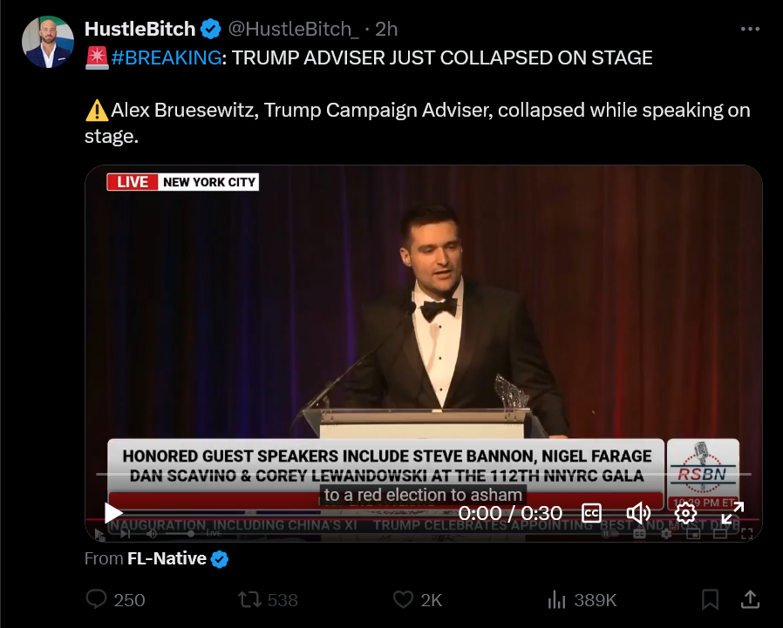Play the embedded video
This screenshot has height=628, width=783.
click(x=113, y=513)
